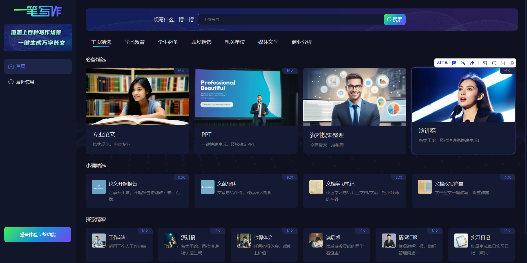Click the 文档学习笔记 document icon
The image size is (527, 263).
pos(316,187)
